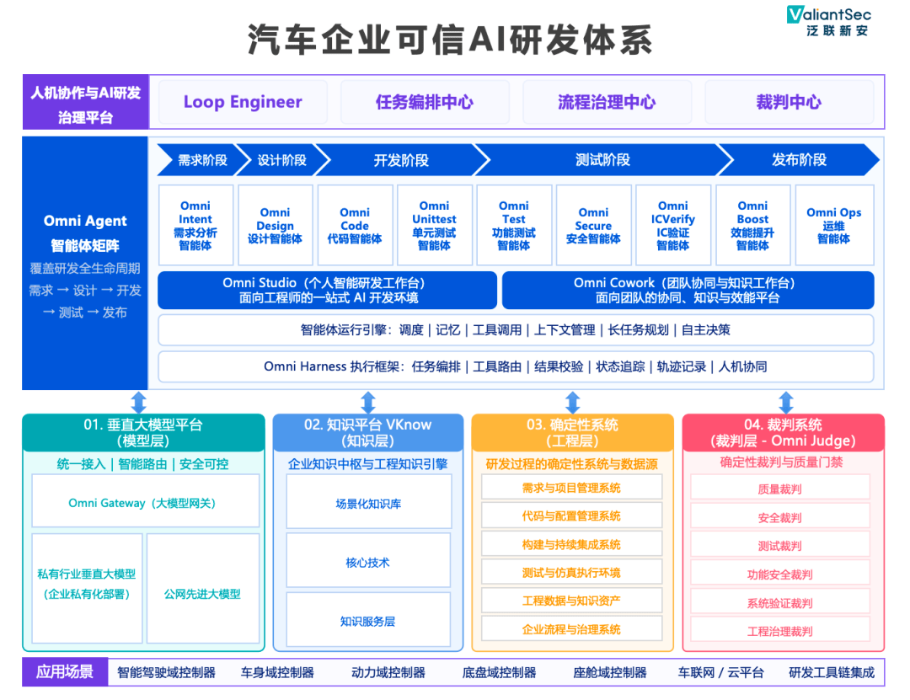Click 需求与项目管理系统 row

(x=571, y=488)
